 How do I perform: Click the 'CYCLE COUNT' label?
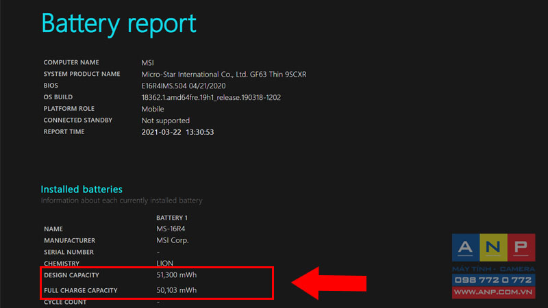[x=65, y=302]
